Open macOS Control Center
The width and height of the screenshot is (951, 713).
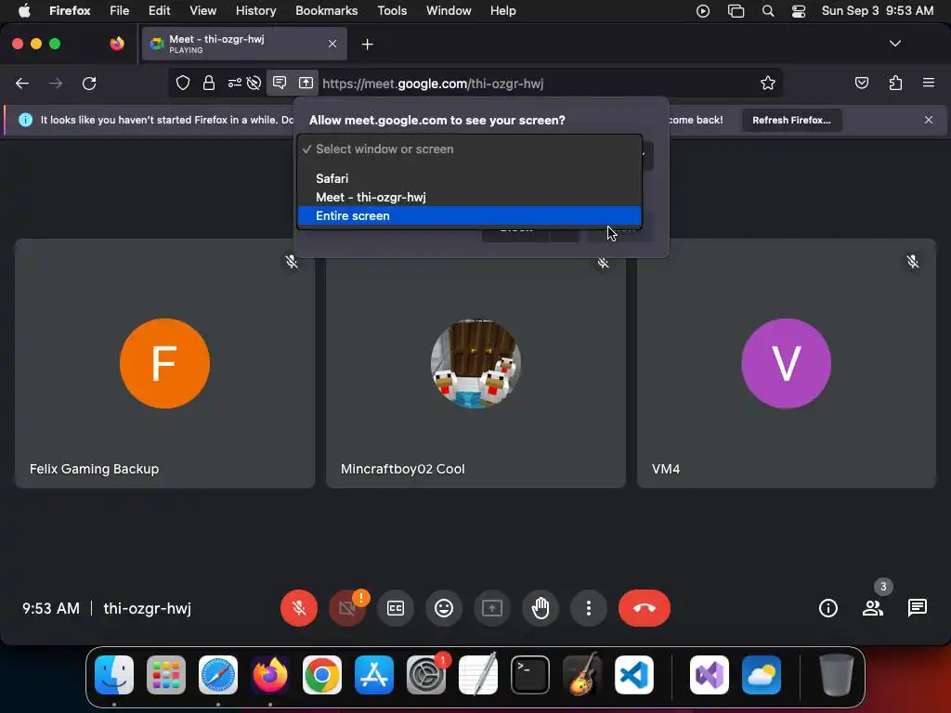[799, 11]
